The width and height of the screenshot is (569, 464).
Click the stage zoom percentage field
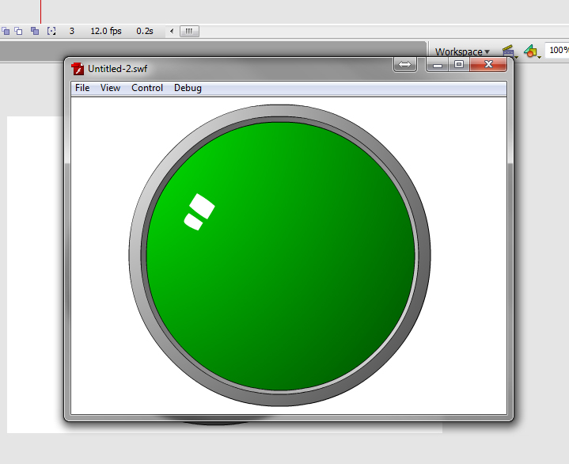[557, 50]
